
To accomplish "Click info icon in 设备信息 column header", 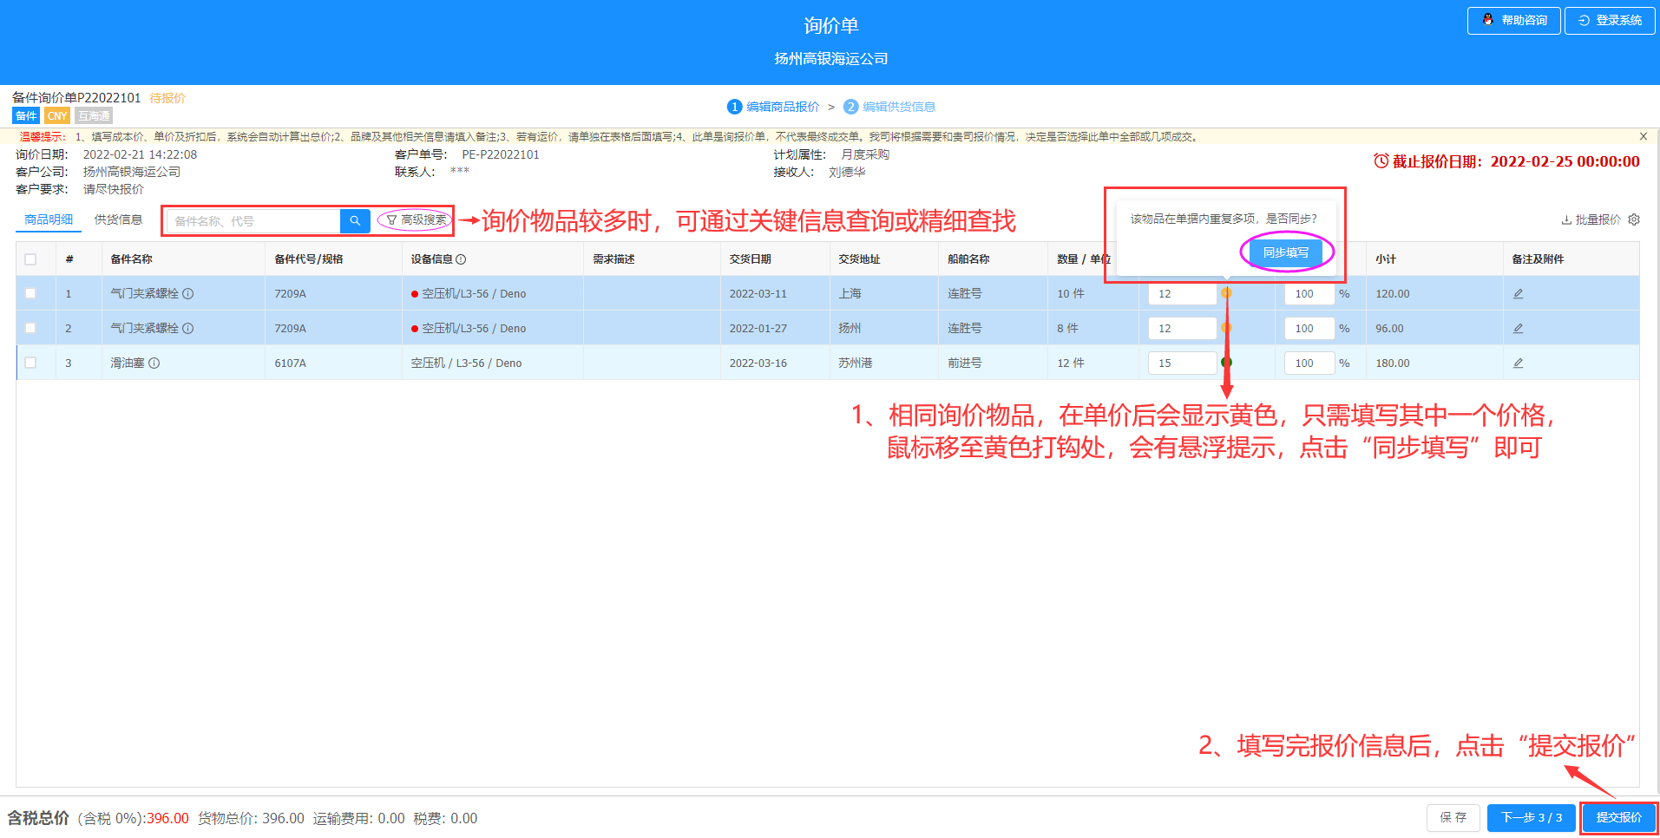I will (x=461, y=259).
